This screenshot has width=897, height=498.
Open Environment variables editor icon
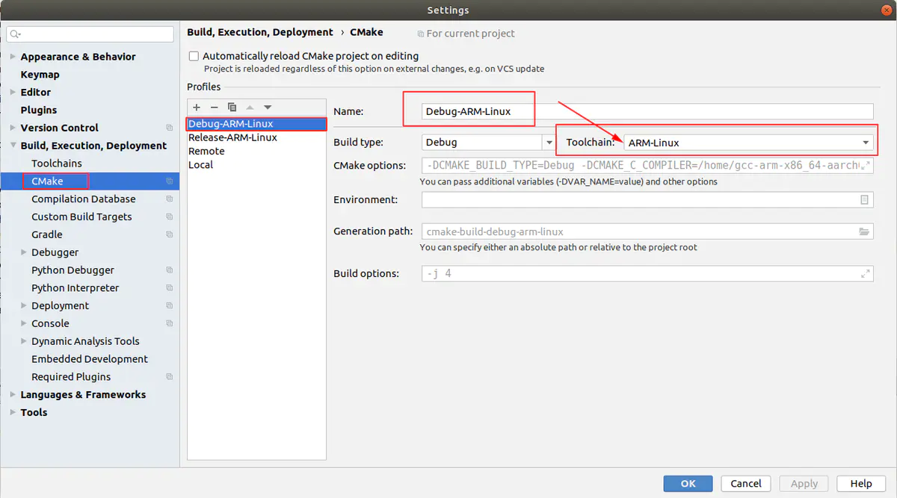[x=864, y=200]
